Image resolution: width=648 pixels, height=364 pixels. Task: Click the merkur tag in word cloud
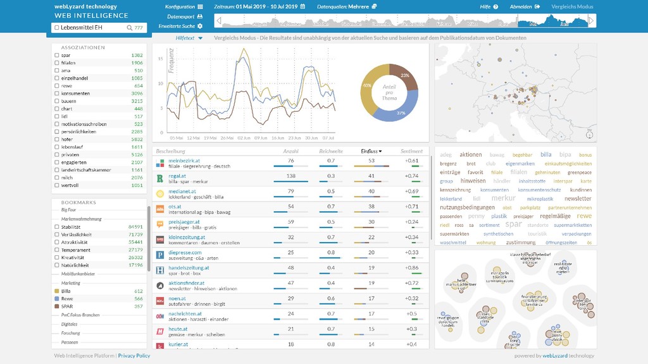click(x=503, y=198)
